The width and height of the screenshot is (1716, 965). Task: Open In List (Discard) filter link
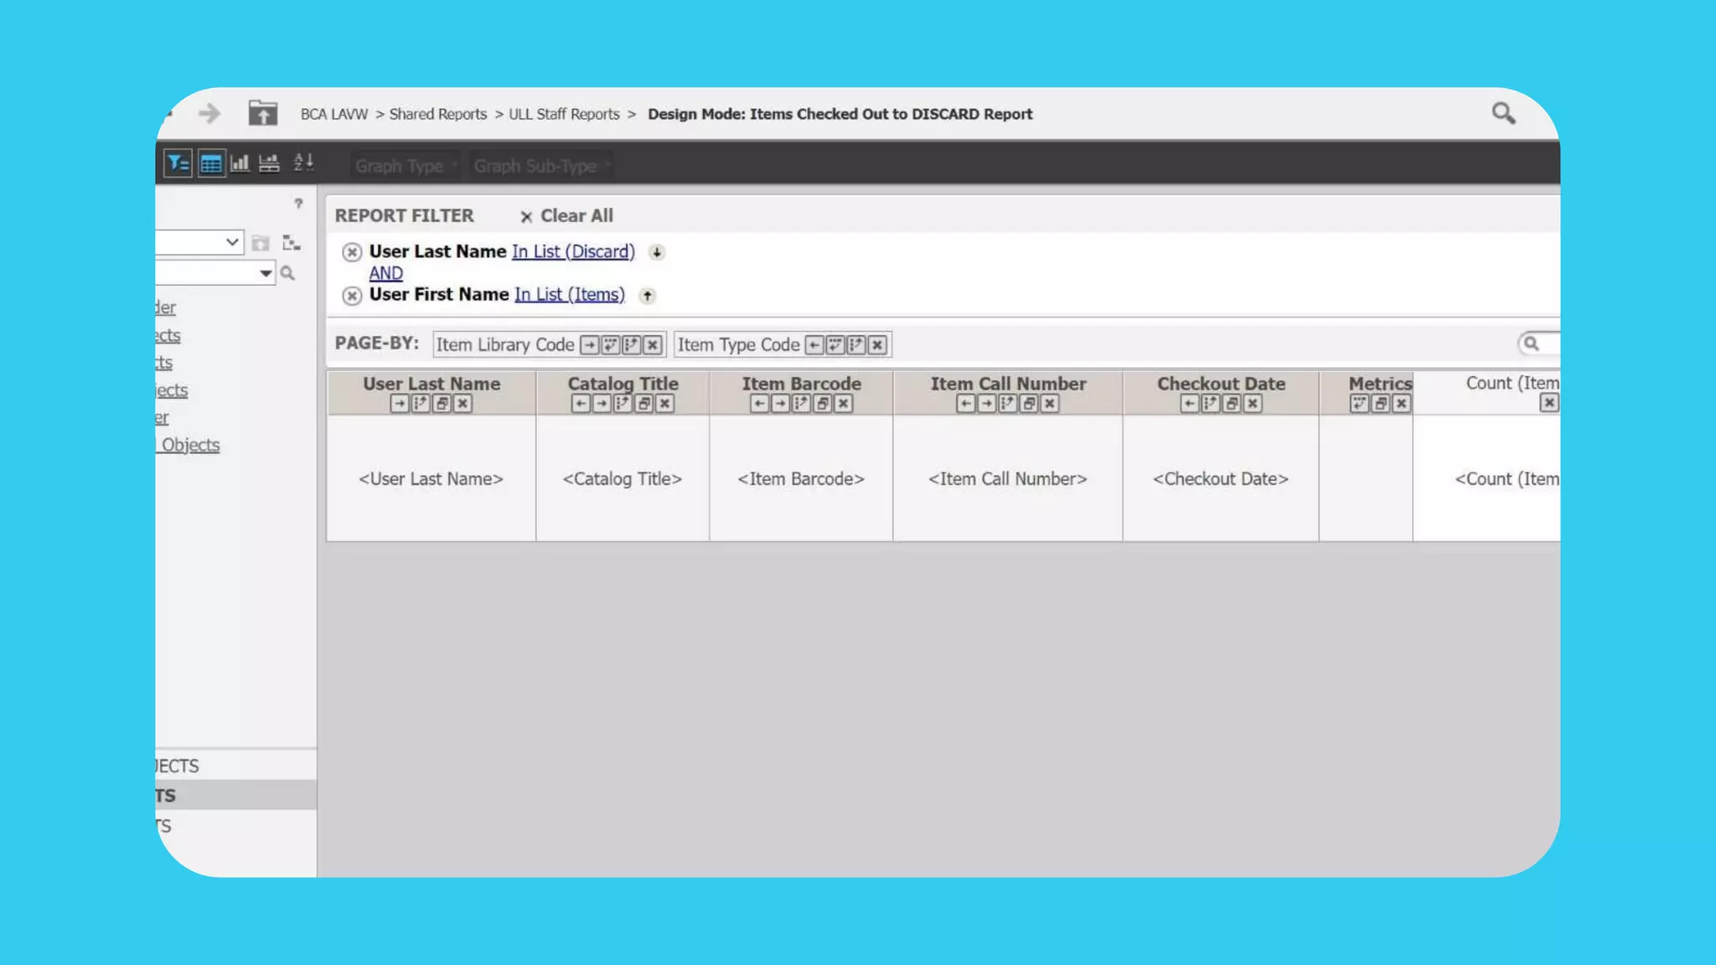tap(573, 252)
